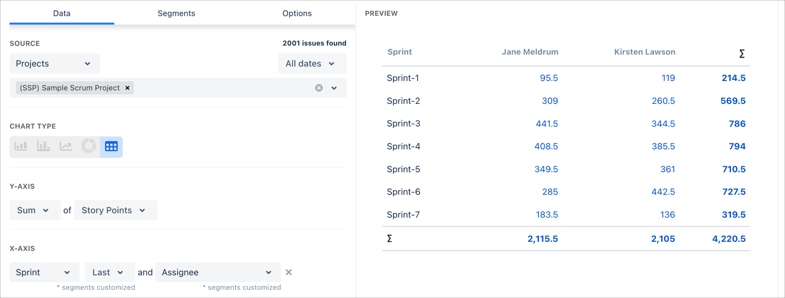This screenshot has height=298, width=785.
Task: Click Jane Meldrum's Sprint-1 value 95.5
Action: tap(549, 78)
